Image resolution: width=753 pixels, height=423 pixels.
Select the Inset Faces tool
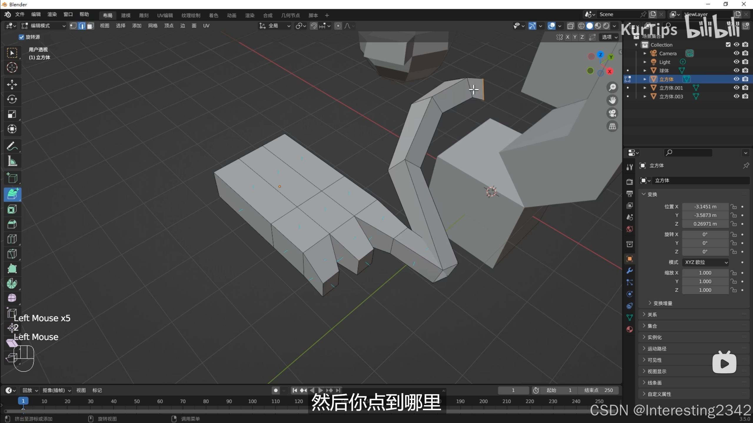pyautogui.click(x=12, y=209)
